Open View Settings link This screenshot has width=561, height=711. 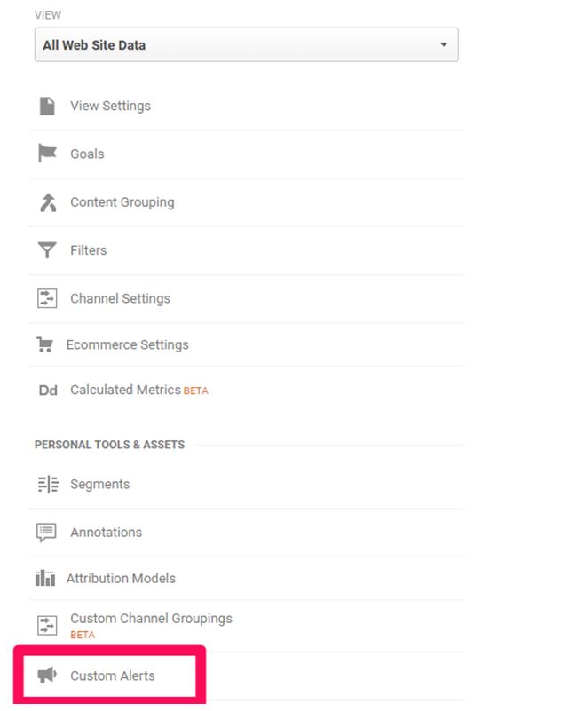[x=110, y=107]
